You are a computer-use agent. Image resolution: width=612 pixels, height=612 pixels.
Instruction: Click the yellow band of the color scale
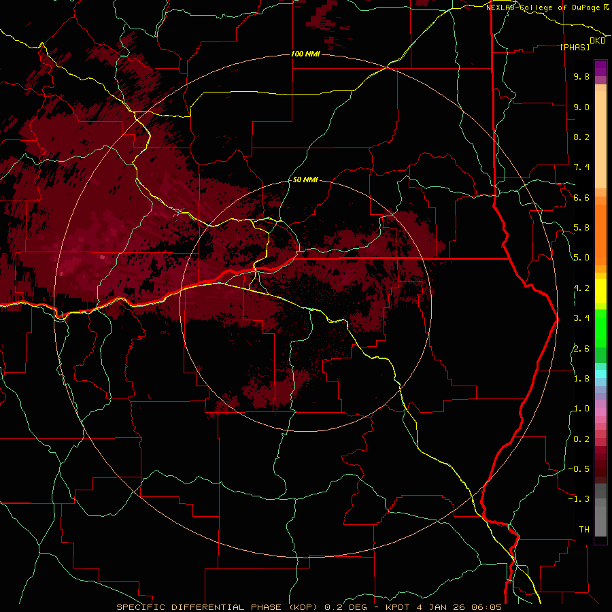coord(600,291)
